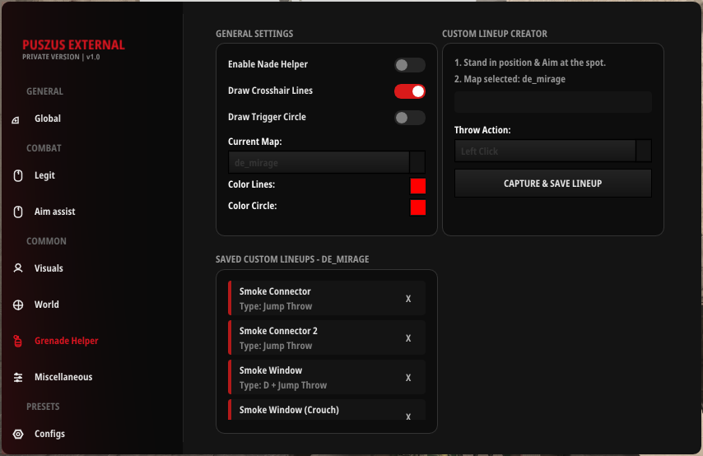Open the World crosshair-globe icon
This screenshot has width=703, height=456.
[18, 305]
